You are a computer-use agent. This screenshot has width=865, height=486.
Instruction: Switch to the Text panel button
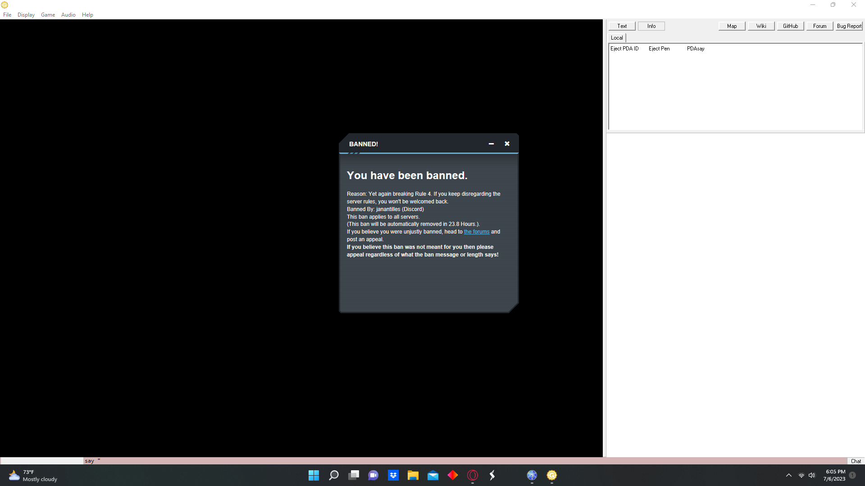pyautogui.click(x=622, y=26)
